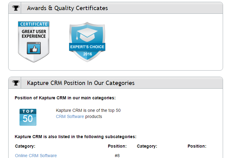Click the trophy icon beside Awards heading

pos(16,8)
